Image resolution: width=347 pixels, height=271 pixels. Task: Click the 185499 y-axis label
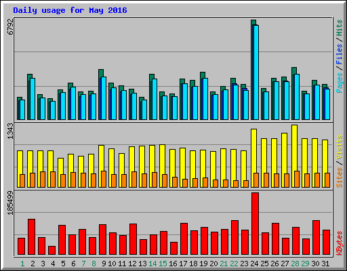tap(10, 203)
